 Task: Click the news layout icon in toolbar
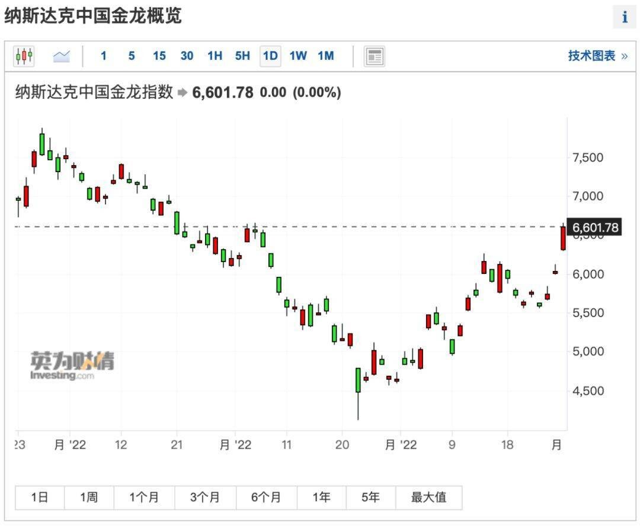[x=374, y=56]
